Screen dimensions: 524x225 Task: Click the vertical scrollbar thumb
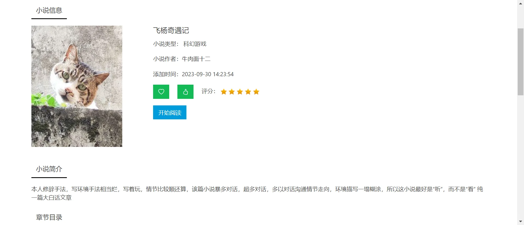[x=520, y=62]
